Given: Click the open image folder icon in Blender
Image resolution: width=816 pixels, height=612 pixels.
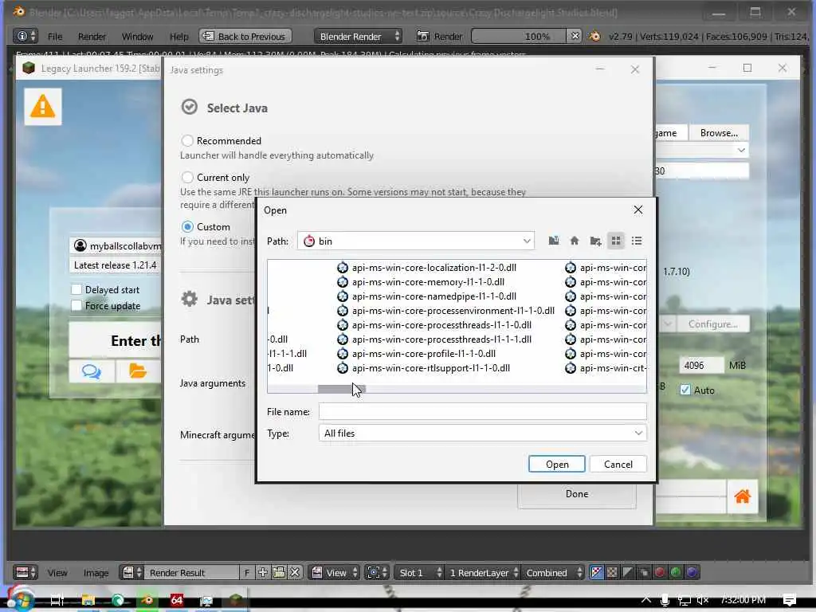Looking at the screenshot, I should click(279, 572).
